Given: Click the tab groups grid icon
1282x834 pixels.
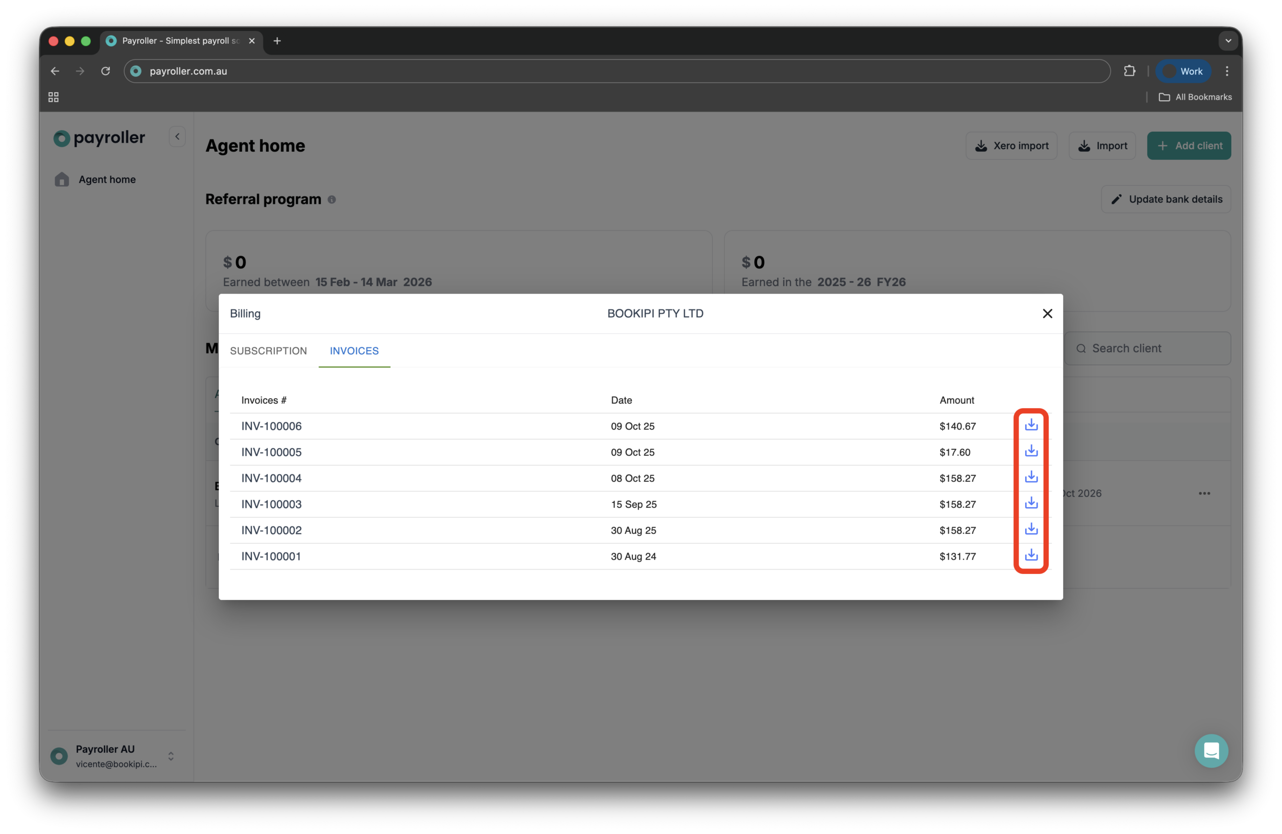Looking at the screenshot, I should pos(53,97).
